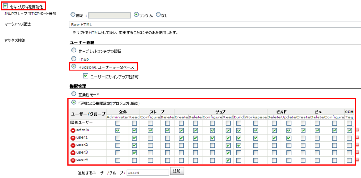Click red delete icon beside user1
The height and width of the screenshot is (178, 361).
point(73,138)
